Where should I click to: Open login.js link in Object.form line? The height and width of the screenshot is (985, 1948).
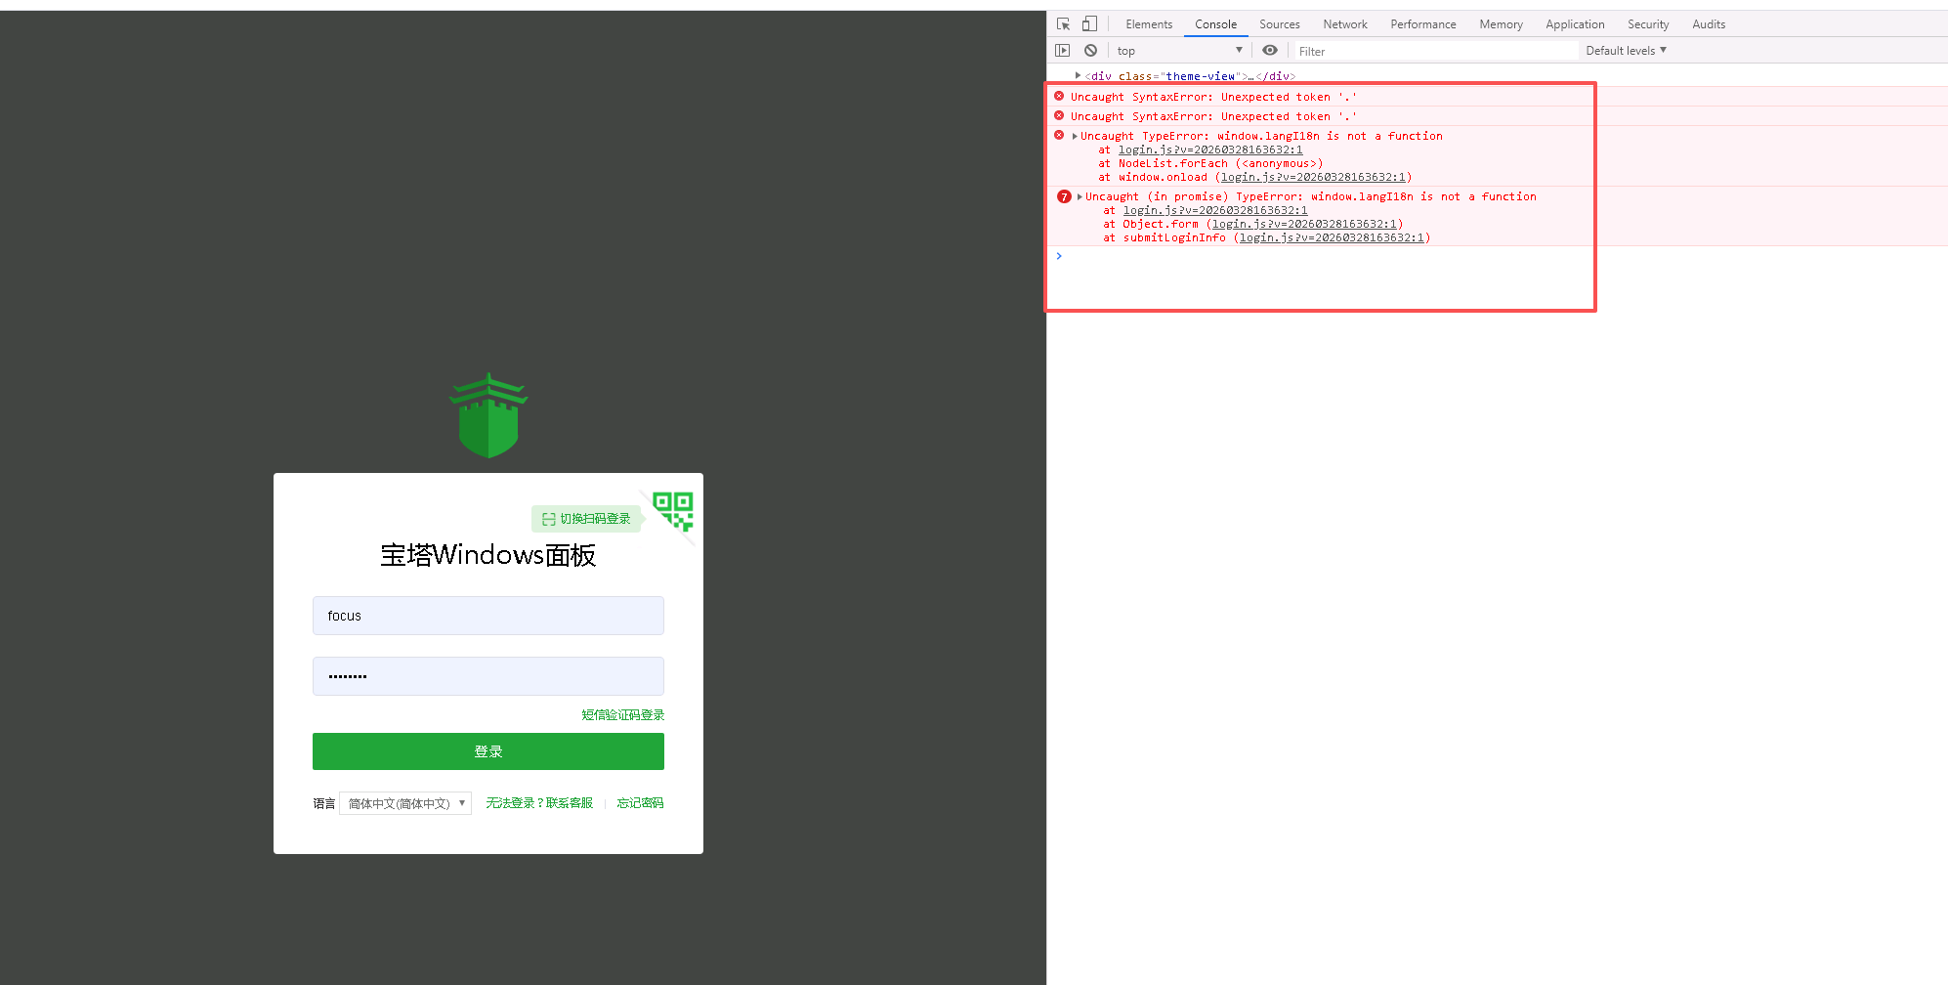click(x=1304, y=224)
